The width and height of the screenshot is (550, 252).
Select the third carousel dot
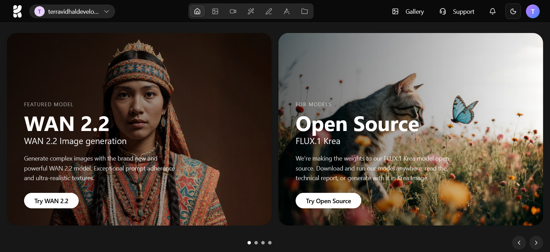pos(263,243)
